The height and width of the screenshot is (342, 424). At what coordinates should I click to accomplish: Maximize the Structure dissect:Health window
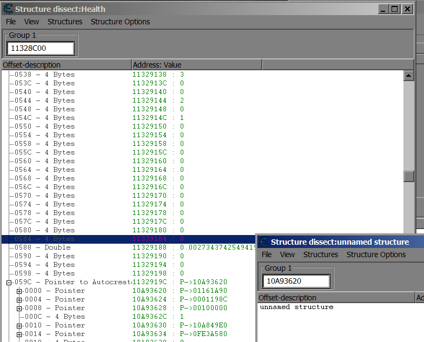[x=395, y=9]
